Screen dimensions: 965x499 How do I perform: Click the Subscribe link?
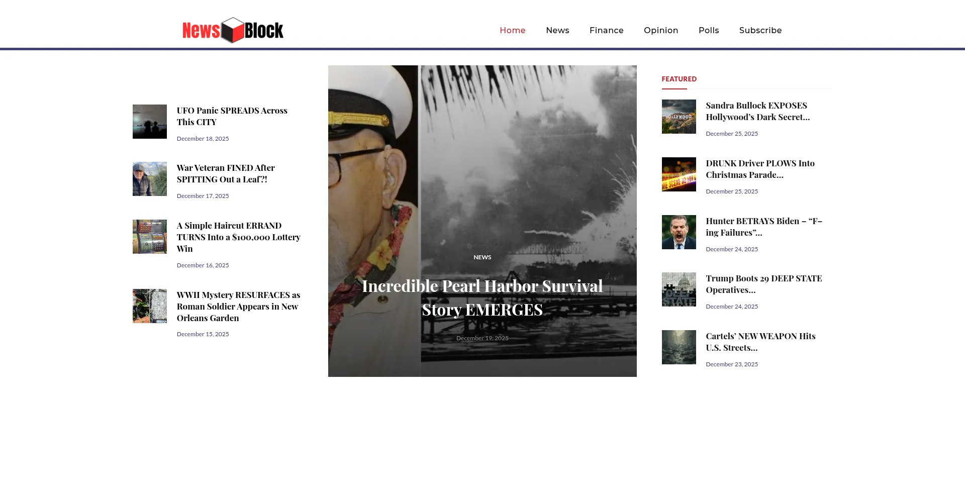pos(760,30)
